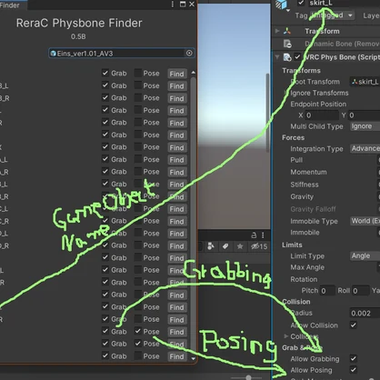The image size is (380, 380).
Task: Click the Dynamic Bone script icon
Action: (x=287, y=44)
